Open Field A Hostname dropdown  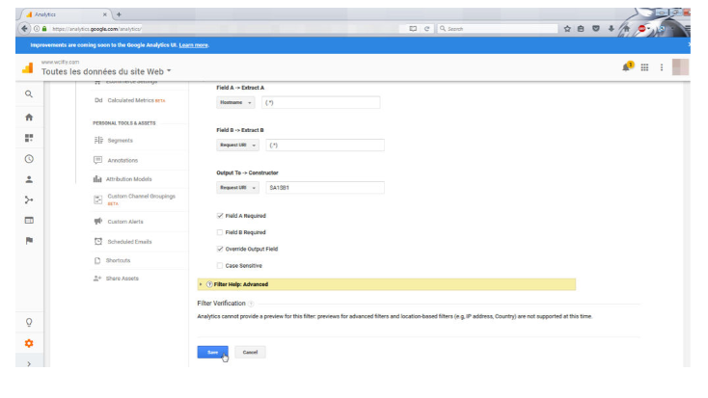(x=235, y=102)
